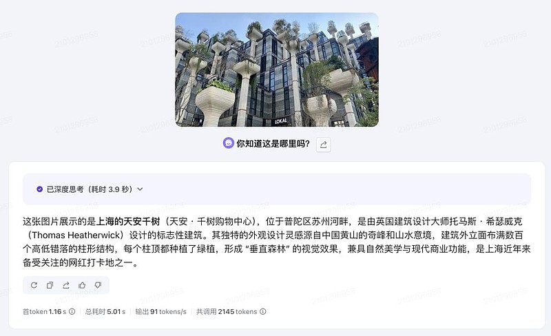
Task: Click the bold text 上海的天安千树
Action: coord(128,222)
